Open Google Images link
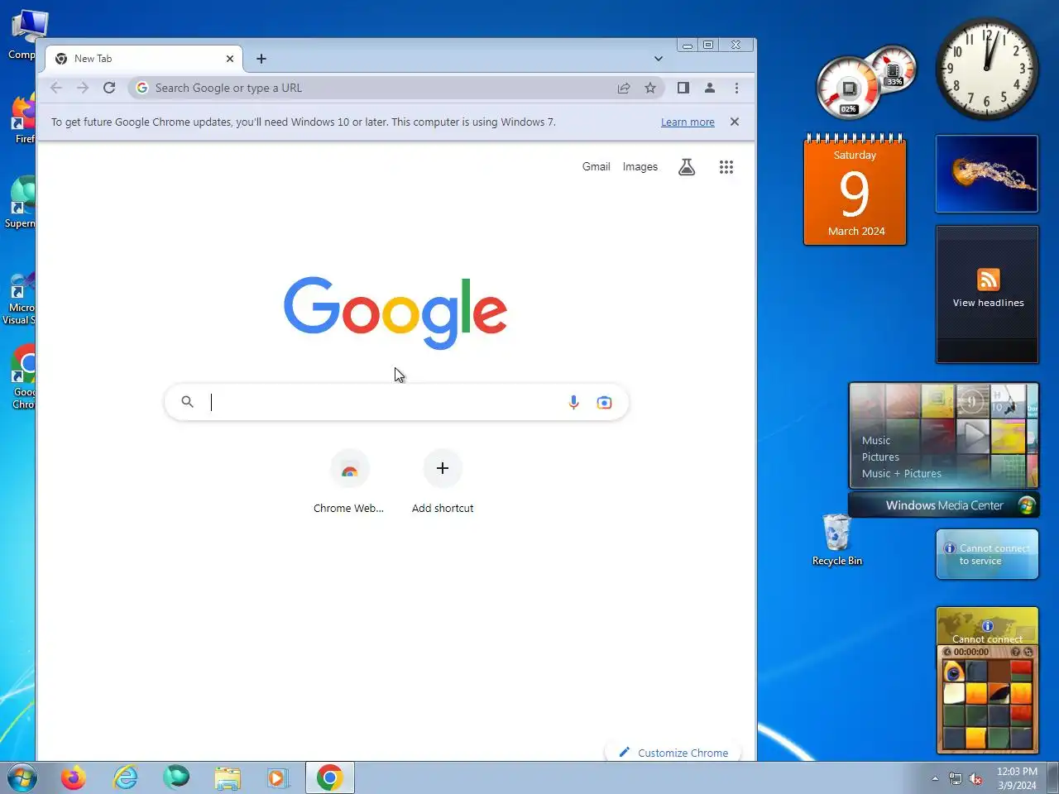The width and height of the screenshot is (1059, 794). pos(640,166)
